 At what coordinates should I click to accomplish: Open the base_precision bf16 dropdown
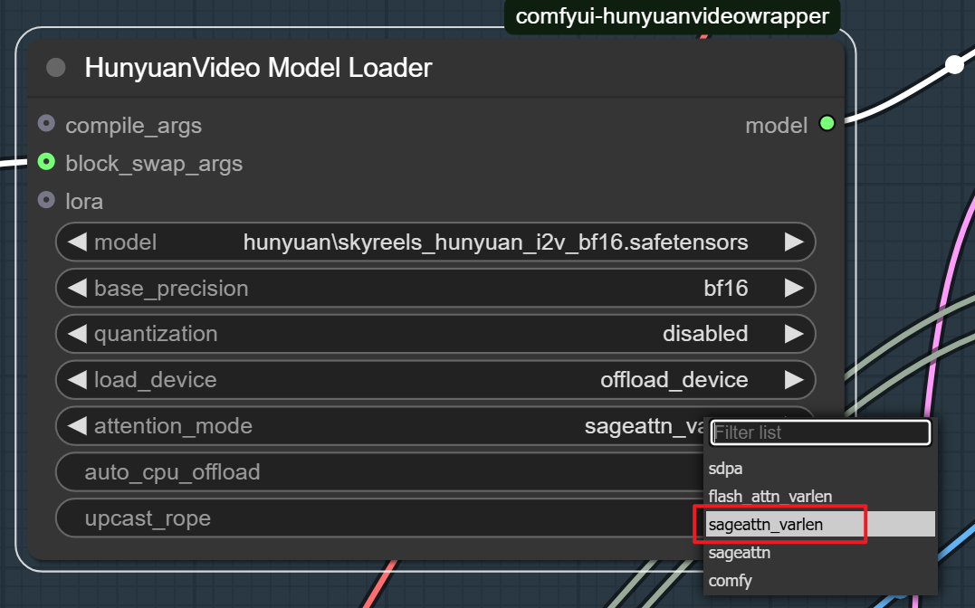435,288
